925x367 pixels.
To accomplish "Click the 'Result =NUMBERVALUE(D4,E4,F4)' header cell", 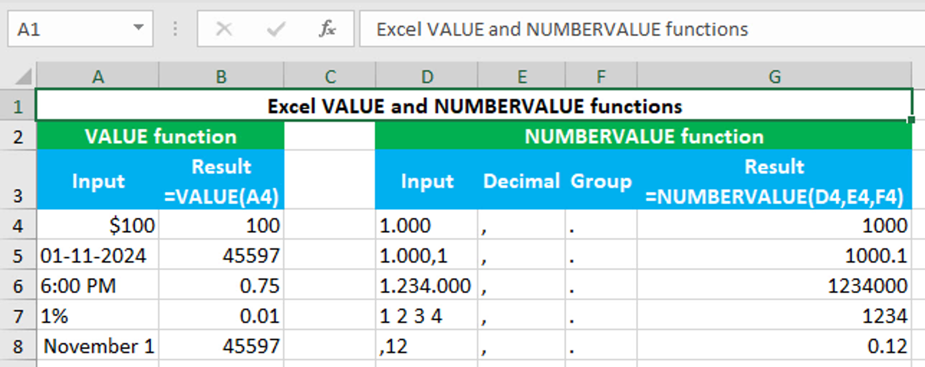I will click(774, 180).
